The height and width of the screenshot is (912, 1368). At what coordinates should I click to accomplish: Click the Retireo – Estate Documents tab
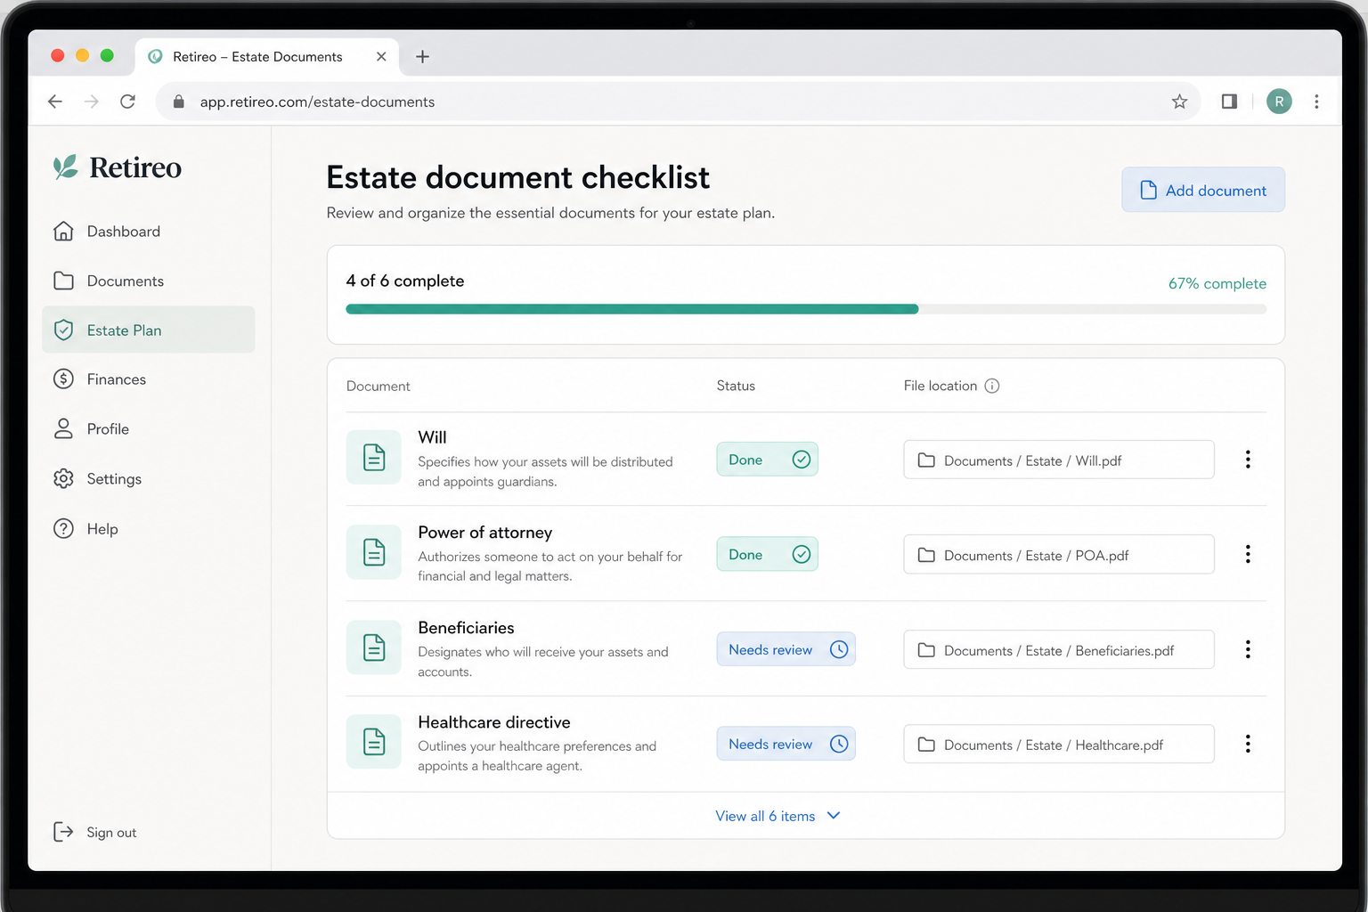click(x=267, y=56)
